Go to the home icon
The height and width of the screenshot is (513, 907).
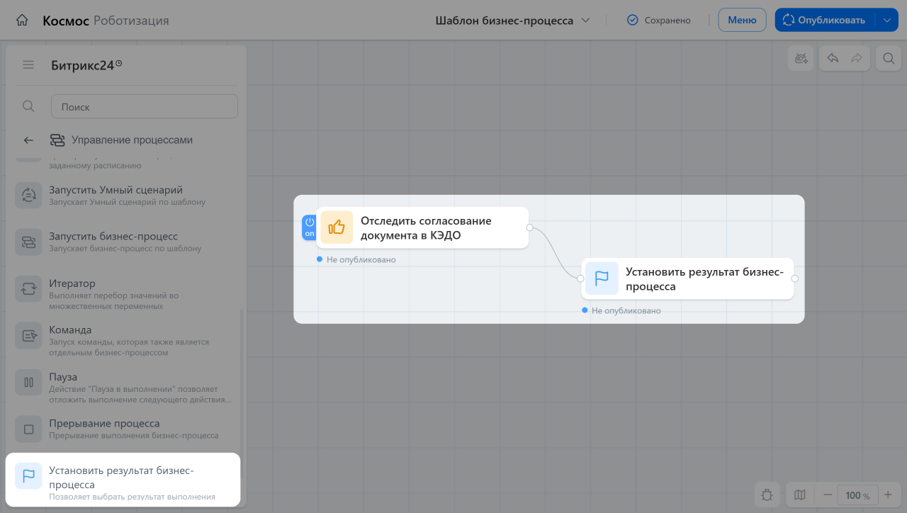(x=22, y=21)
